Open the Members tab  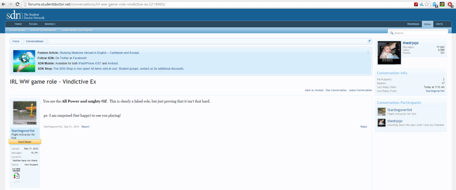(x=50, y=24)
